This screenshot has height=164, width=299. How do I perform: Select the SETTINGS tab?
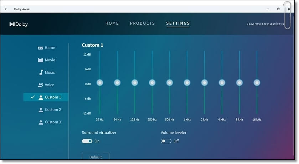178,23
